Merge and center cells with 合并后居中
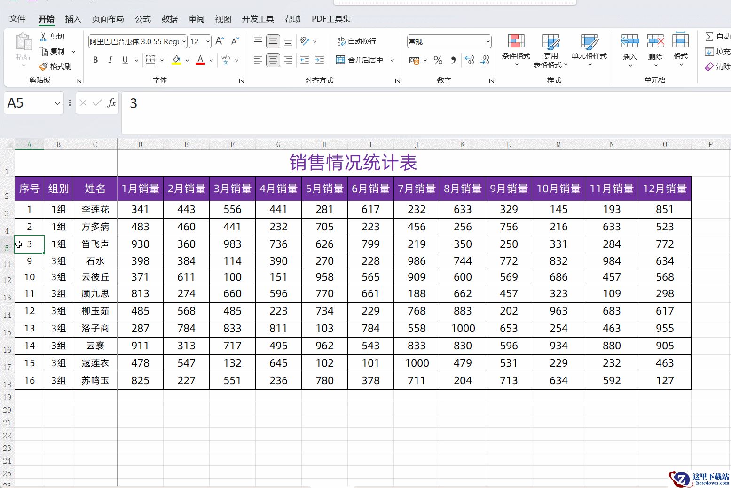The image size is (731, 488). (x=360, y=60)
